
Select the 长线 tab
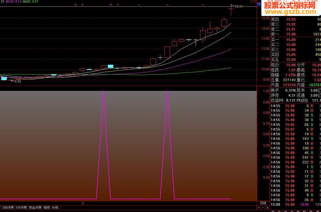tap(55, 208)
